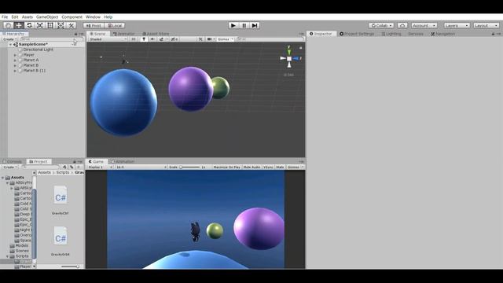
Task: Toggle Local handle rotation
Action: (115, 25)
